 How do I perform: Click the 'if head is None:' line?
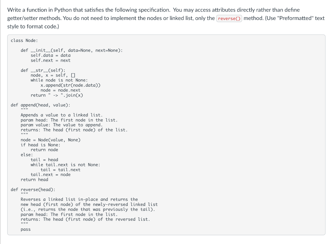click(x=40, y=145)
